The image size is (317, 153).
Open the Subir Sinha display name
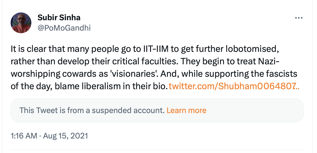pos(59,18)
